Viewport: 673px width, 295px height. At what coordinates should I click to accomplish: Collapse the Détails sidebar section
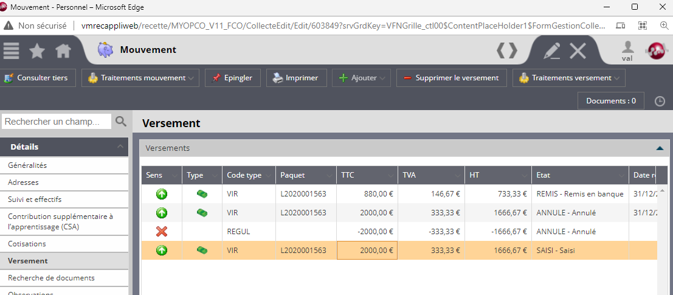pos(120,147)
